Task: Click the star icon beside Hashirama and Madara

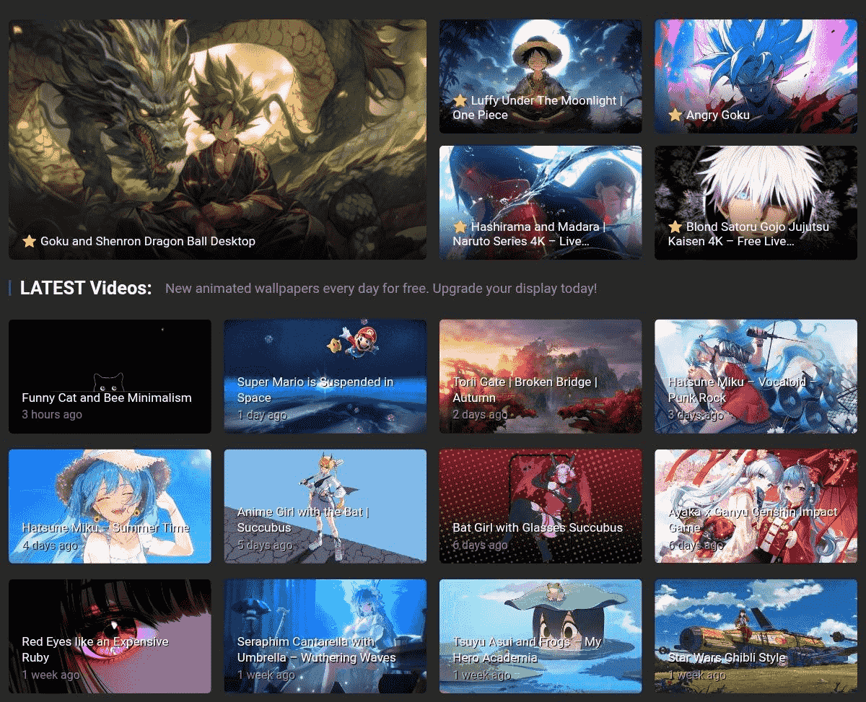Action: (460, 227)
